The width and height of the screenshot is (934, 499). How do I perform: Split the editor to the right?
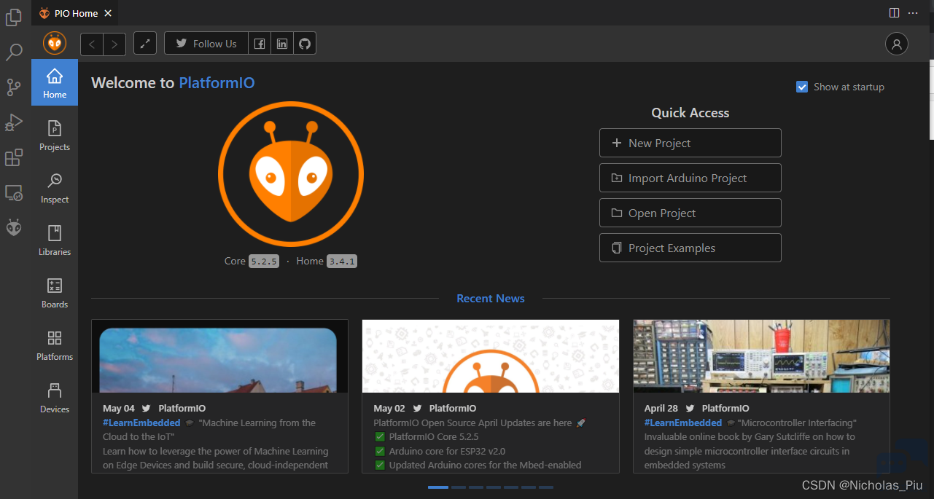tap(894, 13)
